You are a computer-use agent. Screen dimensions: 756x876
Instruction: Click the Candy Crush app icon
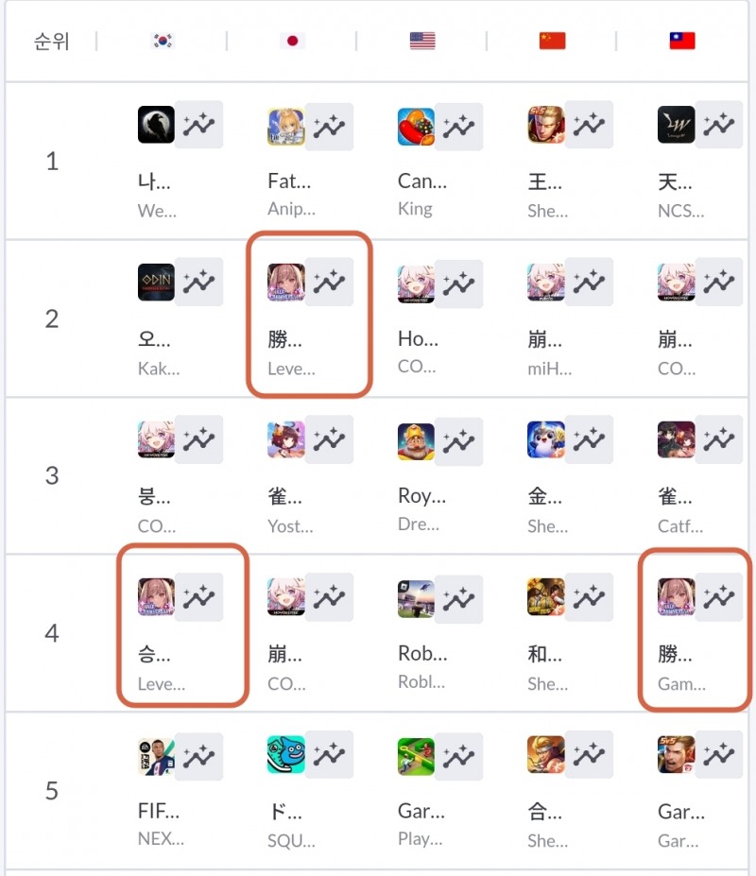[416, 126]
